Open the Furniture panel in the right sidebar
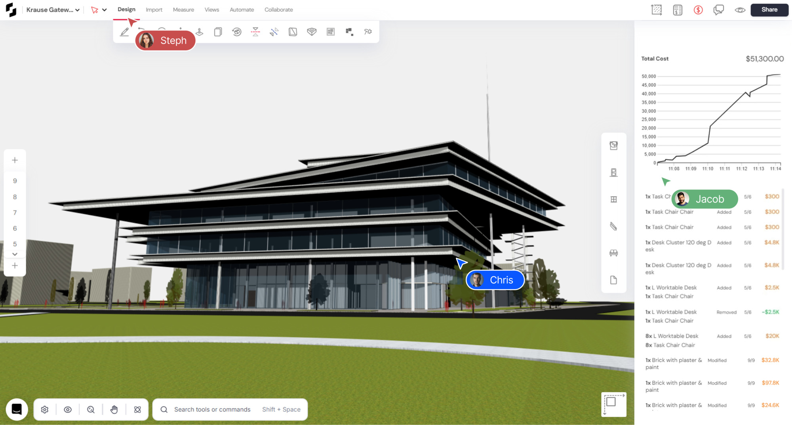The image size is (792, 425). tap(614, 253)
